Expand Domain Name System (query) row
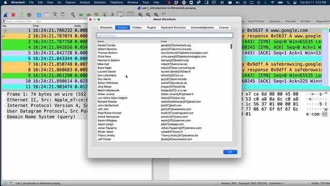The height and width of the screenshot is (186, 330). point(4,117)
